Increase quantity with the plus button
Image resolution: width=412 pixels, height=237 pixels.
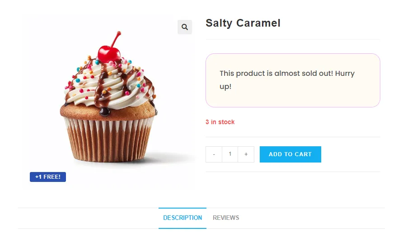coord(246,154)
